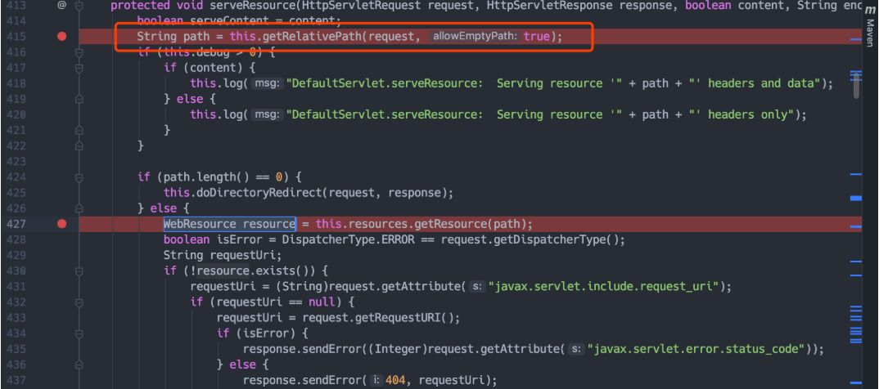
Task: Click the thick blue stripe mark beside line 425
Action: 856,198
